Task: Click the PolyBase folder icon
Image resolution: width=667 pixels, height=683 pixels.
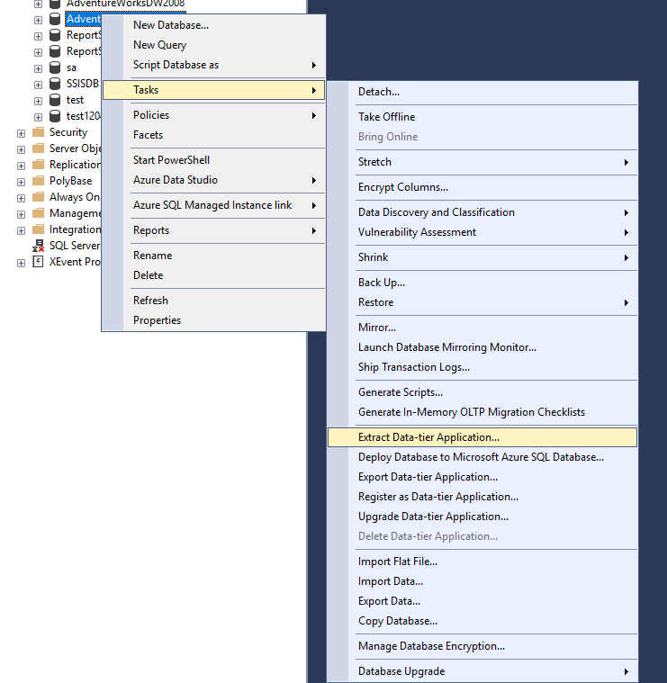Action: point(39,180)
